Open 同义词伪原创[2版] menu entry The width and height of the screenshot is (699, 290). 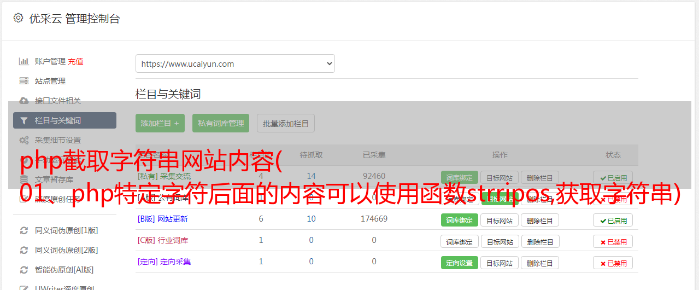pyautogui.click(x=67, y=250)
